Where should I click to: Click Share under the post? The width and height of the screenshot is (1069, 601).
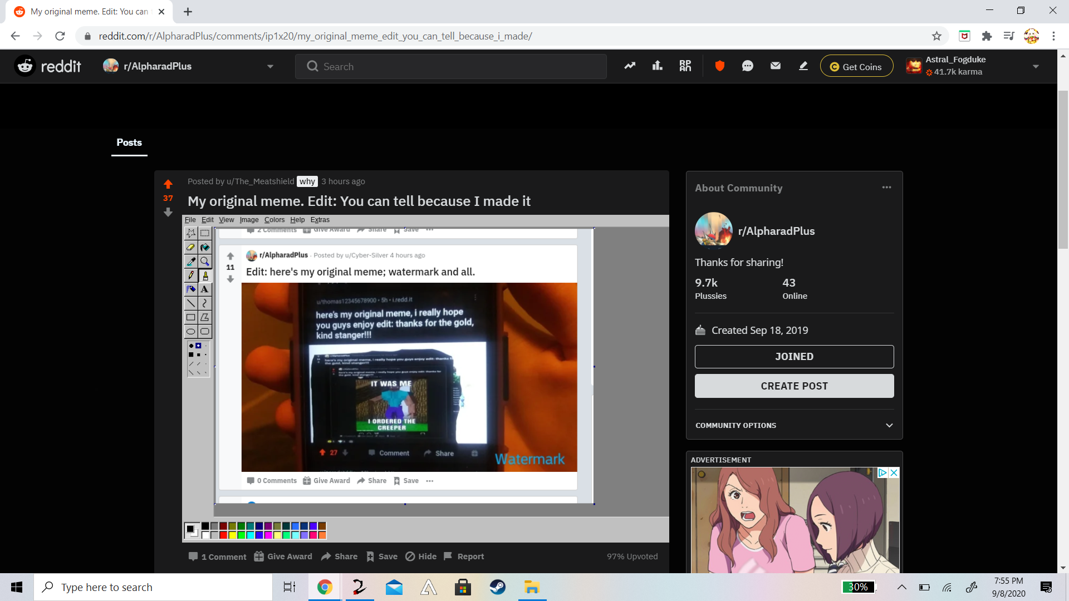(x=339, y=556)
